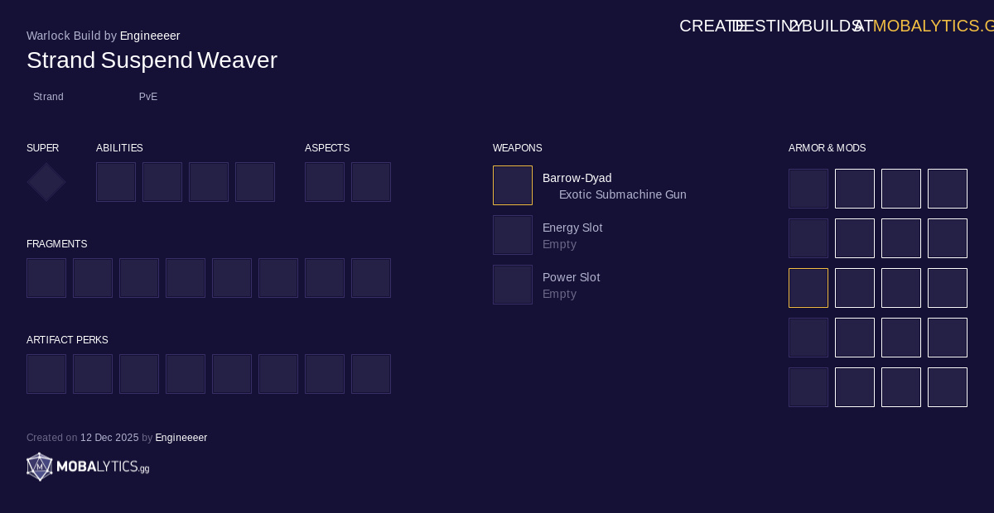Click the PvE tag
994x513 pixels.
point(148,97)
